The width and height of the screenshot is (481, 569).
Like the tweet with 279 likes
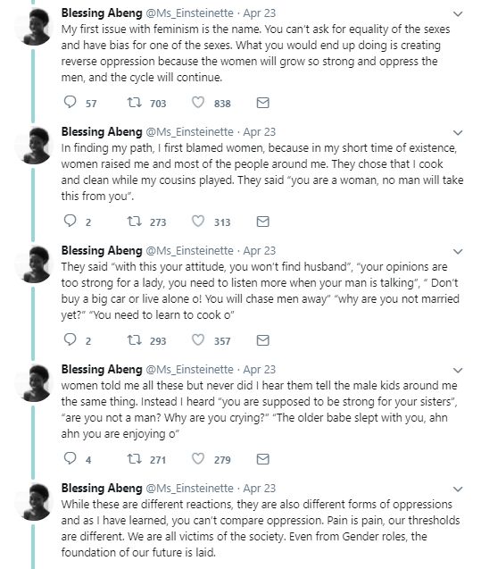198,459
